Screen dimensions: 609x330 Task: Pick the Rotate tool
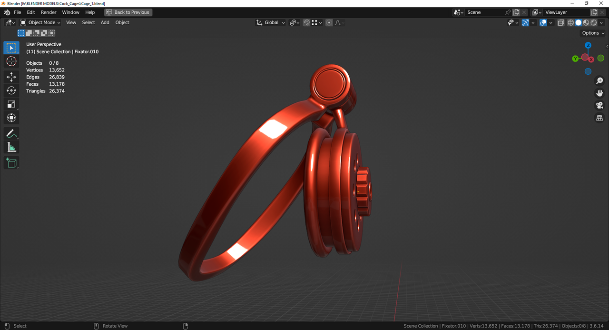(x=11, y=90)
